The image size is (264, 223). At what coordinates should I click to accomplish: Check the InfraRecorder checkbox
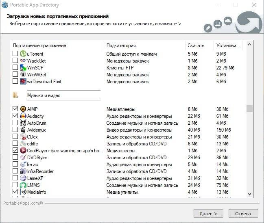click(x=15, y=171)
